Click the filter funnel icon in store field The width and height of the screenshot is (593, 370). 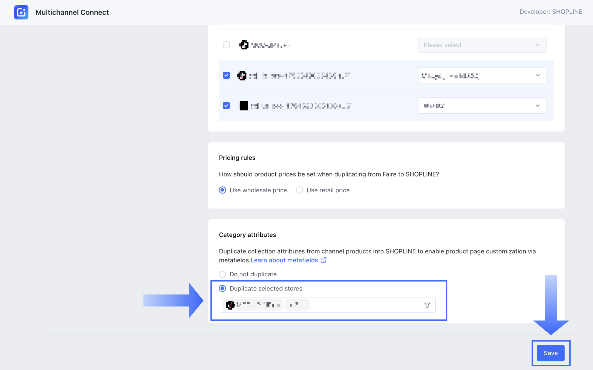tap(427, 305)
